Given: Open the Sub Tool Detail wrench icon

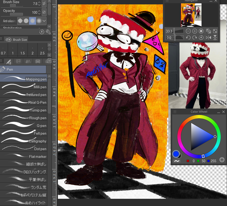Looking at the screenshot, I should click(x=48, y=32).
